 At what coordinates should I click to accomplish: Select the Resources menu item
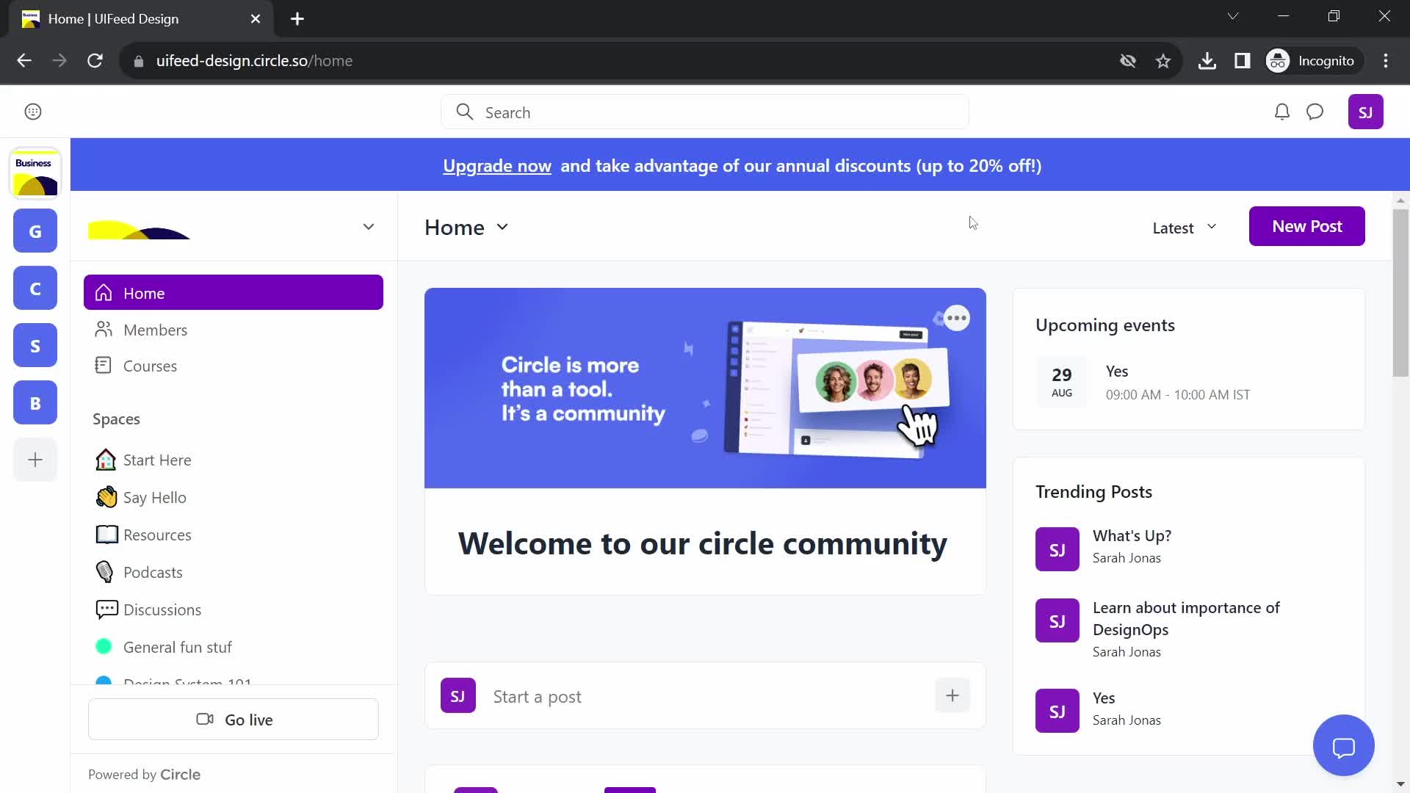click(x=158, y=535)
